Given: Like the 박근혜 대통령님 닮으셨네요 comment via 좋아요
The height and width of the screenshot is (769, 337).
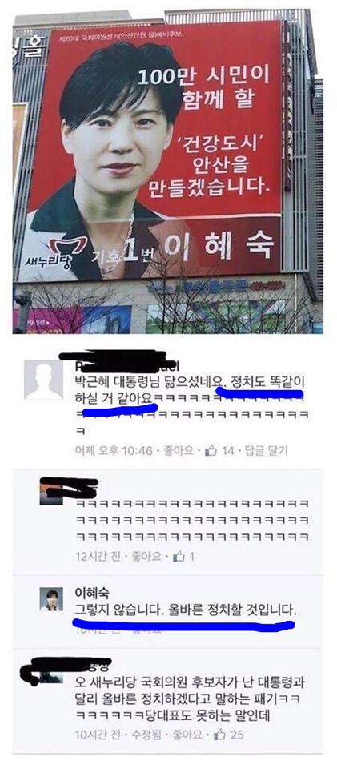Looking at the screenshot, I should (179, 451).
